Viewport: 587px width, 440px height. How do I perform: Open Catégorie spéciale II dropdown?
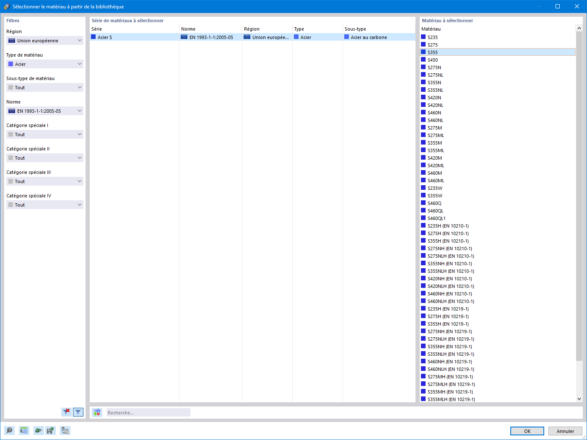point(45,158)
